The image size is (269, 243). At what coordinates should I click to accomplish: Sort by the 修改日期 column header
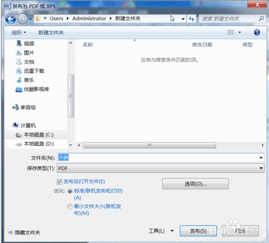click(202, 45)
